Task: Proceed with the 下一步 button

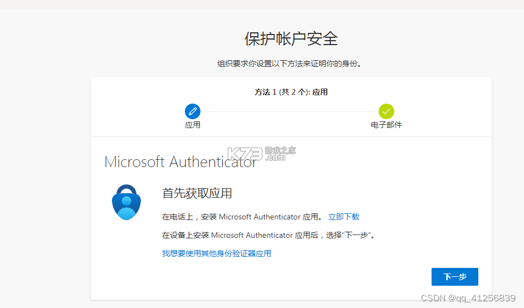Action: tap(454, 277)
